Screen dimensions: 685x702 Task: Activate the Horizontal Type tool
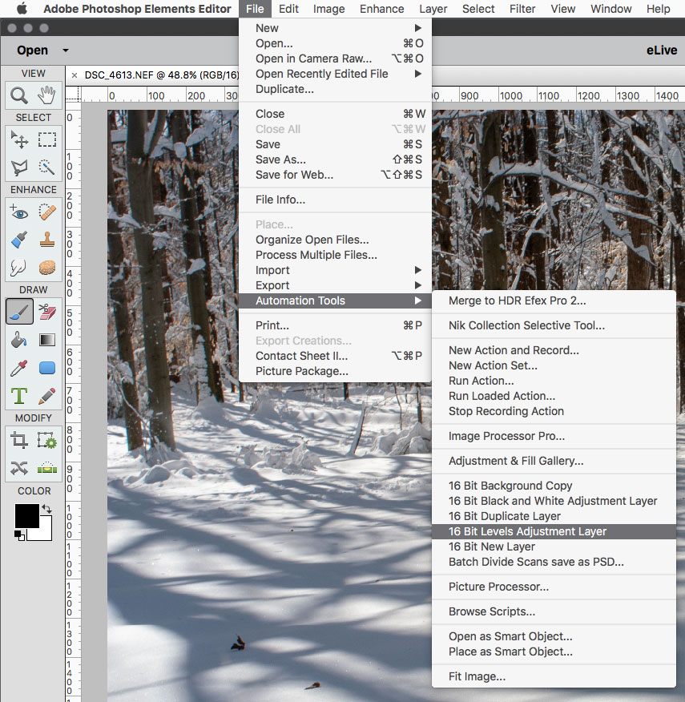pos(18,396)
